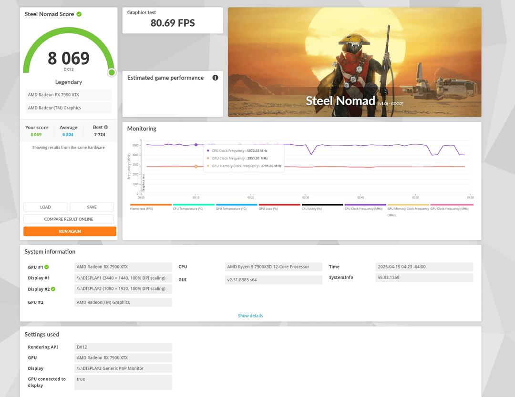Open COMPARE RESULT ONLINE
Viewport: 515px width, 397px height.
69,219
